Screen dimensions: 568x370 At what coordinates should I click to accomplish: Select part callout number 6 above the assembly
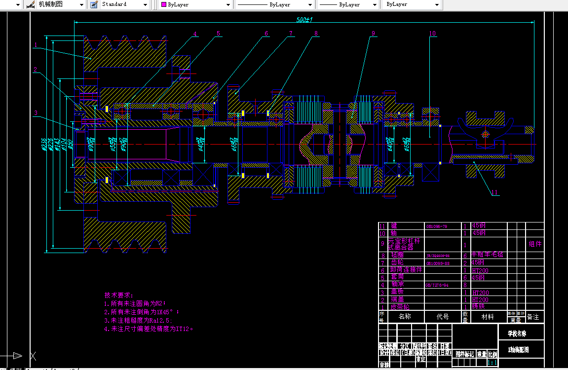(x=266, y=34)
